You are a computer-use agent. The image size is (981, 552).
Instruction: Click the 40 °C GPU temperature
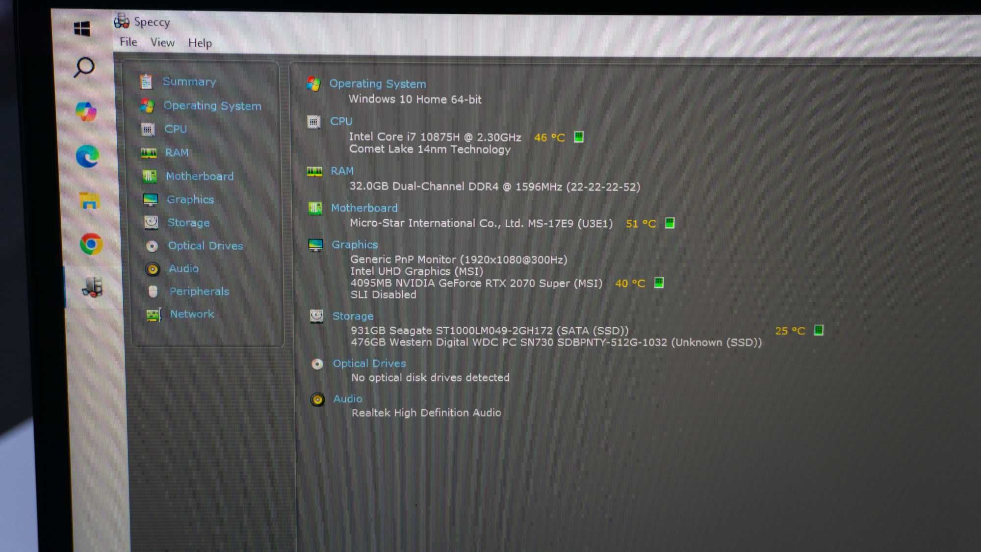click(x=630, y=284)
